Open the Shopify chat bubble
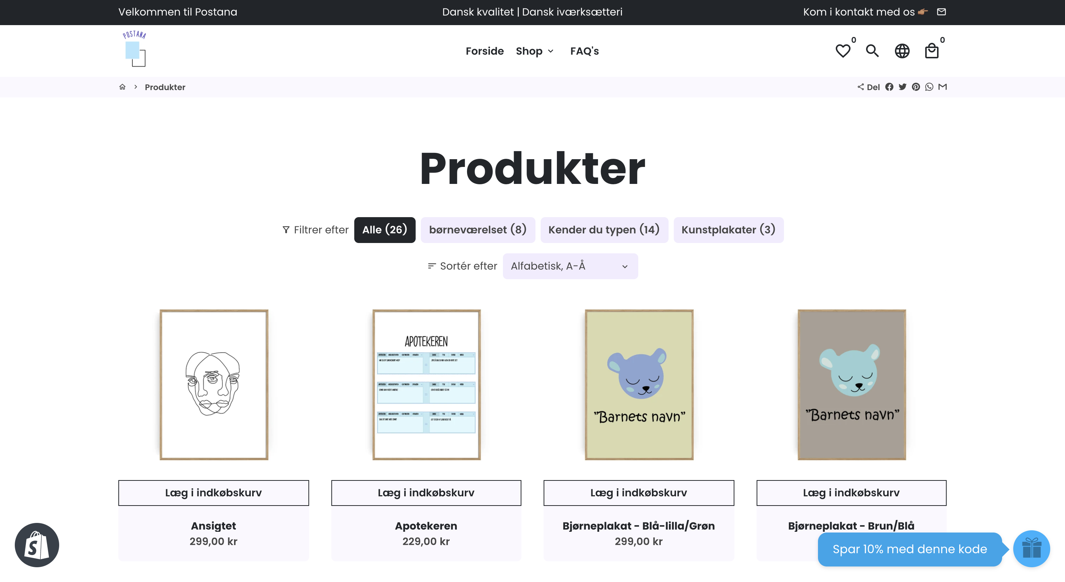The image size is (1065, 582). click(x=37, y=545)
